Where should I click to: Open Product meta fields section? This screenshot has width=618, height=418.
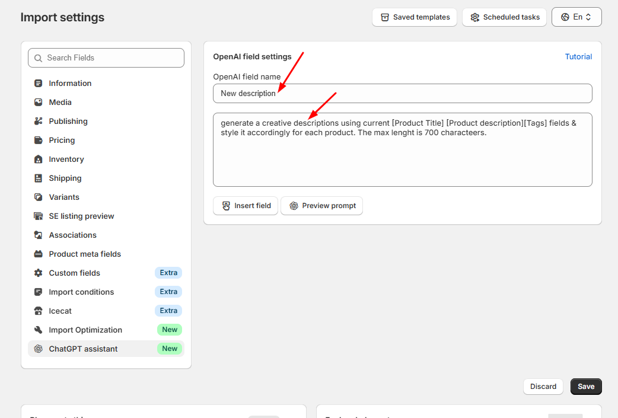pyautogui.click(x=106, y=254)
